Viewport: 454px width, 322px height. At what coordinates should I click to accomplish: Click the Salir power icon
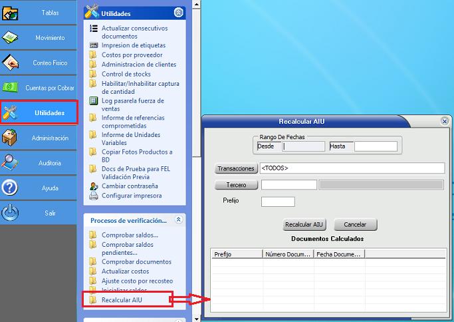click(11, 212)
